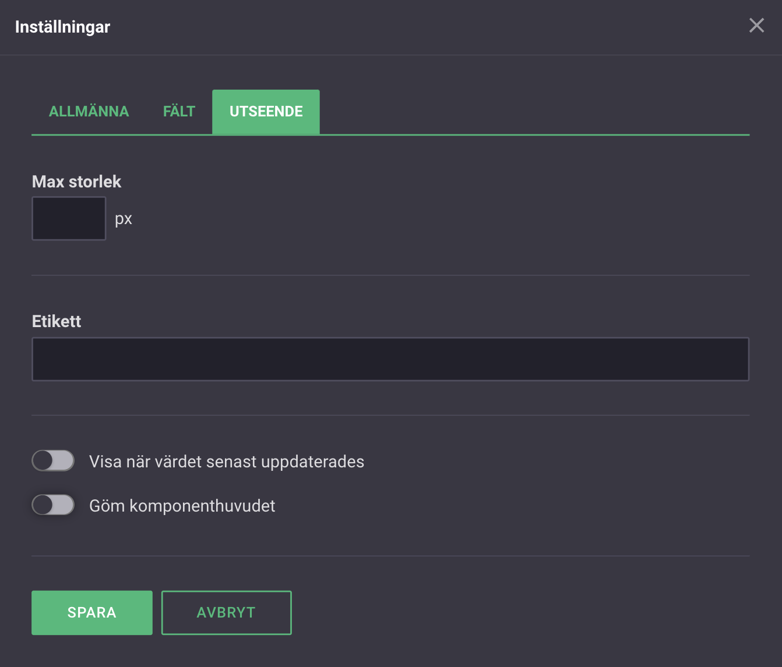Click the green underline beneath the tabs
The height and width of the screenshot is (667, 782).
pos(524,134)
